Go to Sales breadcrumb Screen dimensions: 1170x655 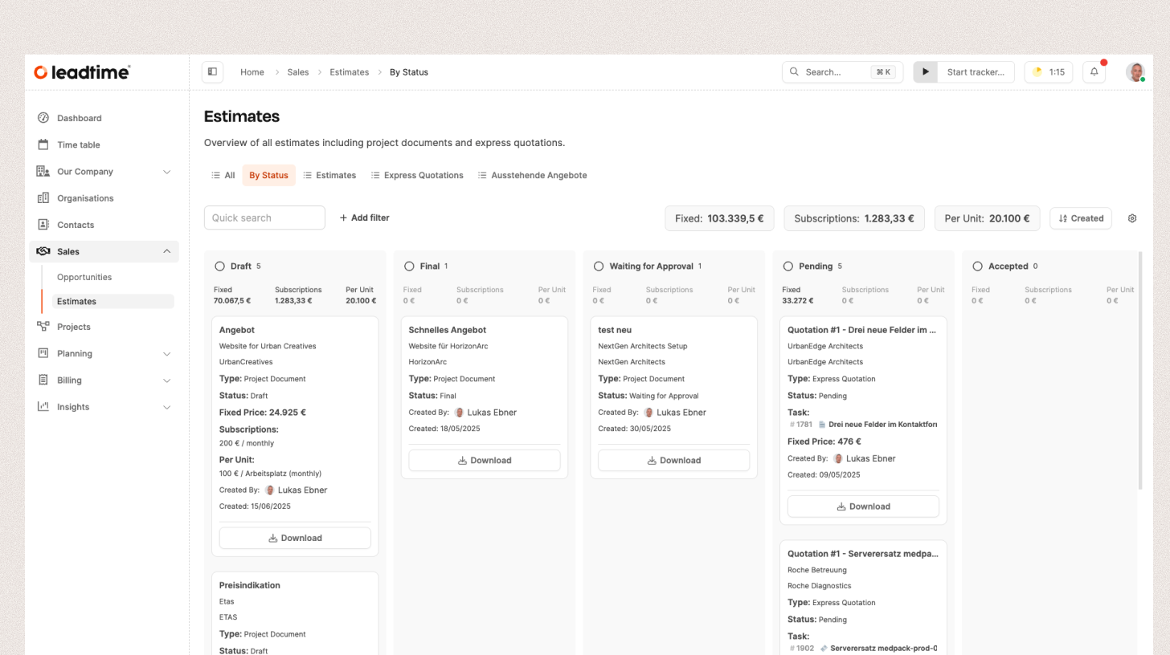pyautogui.click(x=298, y=72)
